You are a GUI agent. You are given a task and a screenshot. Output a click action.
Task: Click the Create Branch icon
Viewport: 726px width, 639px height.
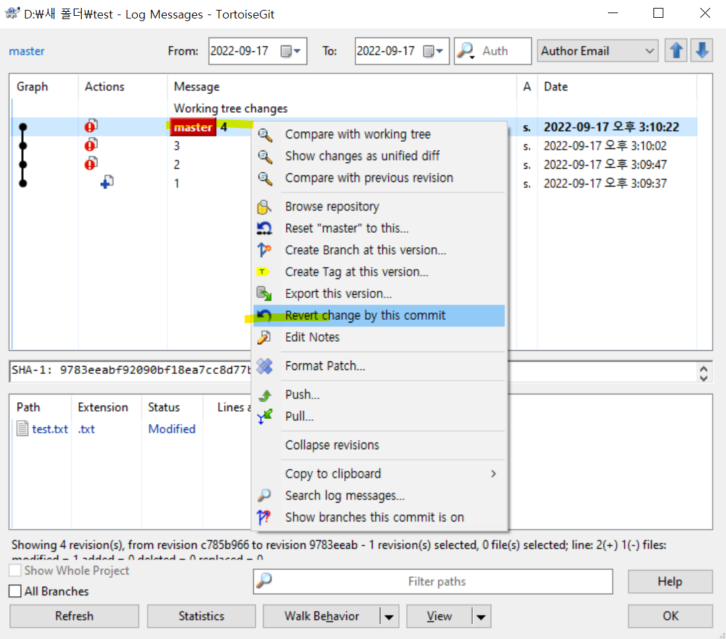264,250
